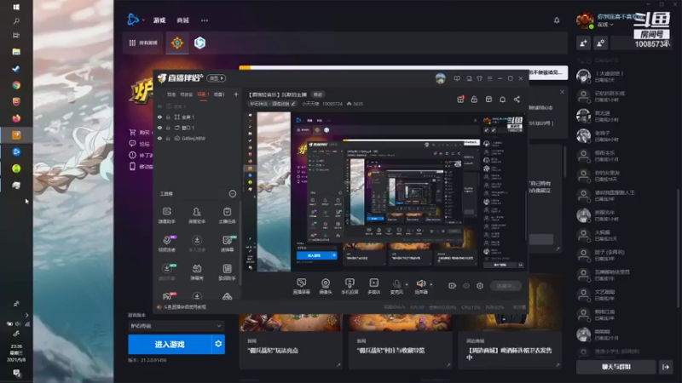
Task: Expand the online status dropdown under the username
Action: (x=605, y=25)
